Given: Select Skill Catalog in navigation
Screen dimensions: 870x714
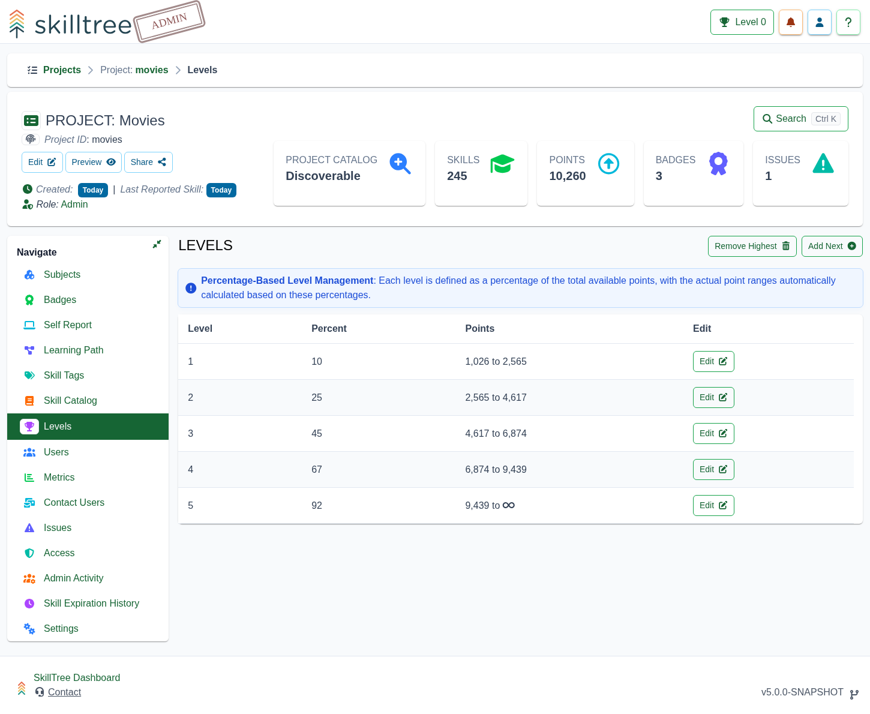Looking at the screenshot, I should [x=88, y=401].
